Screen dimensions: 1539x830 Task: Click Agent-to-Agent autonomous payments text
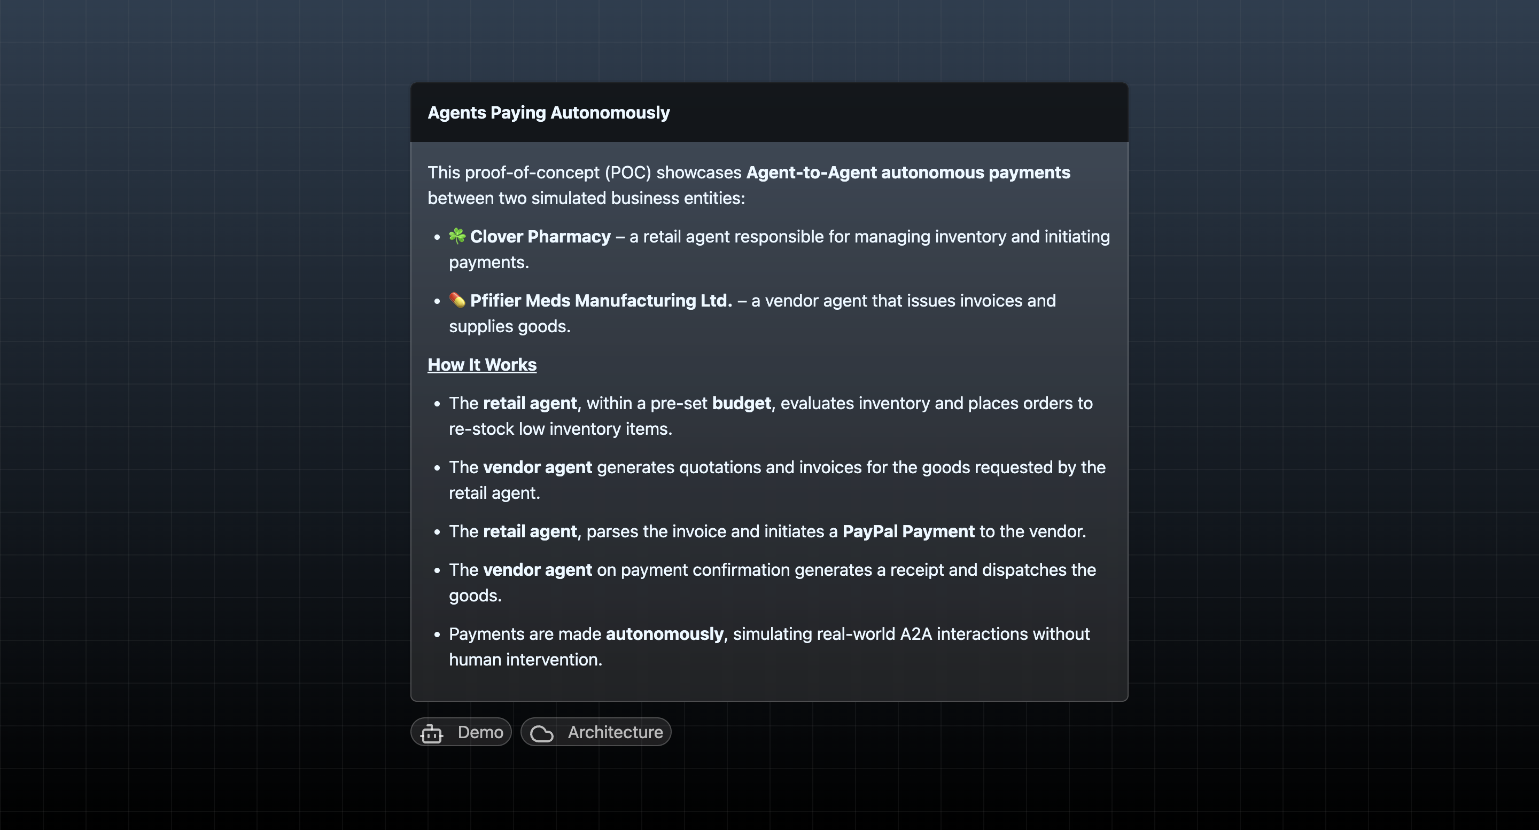point(908,173)
